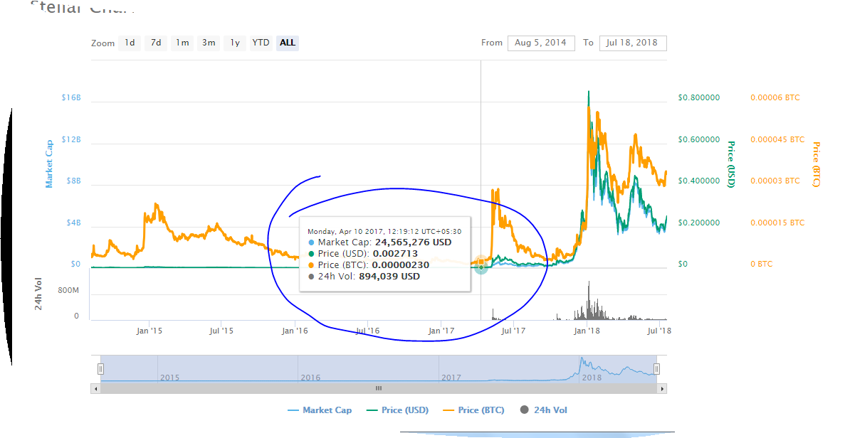
Task: Click the $0.800000 axis label
Action: (699, 98)
